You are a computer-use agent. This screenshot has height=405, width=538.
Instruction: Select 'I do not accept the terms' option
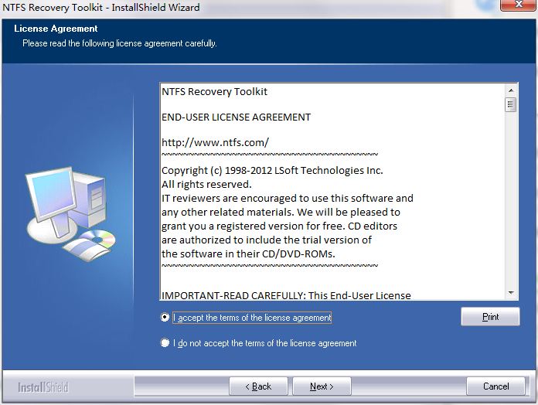point(165,343)
